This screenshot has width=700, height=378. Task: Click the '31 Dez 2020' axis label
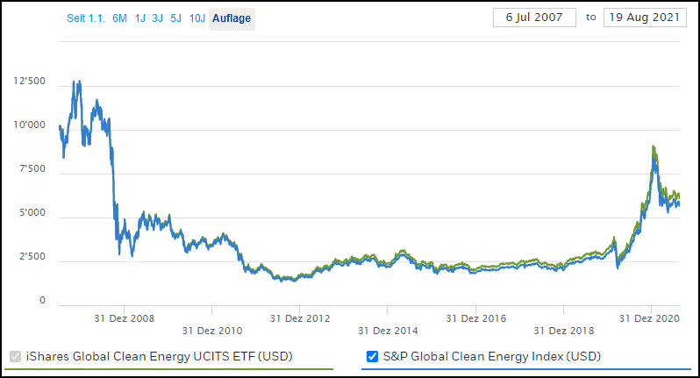pyautogui.click(x=650, y=317)
